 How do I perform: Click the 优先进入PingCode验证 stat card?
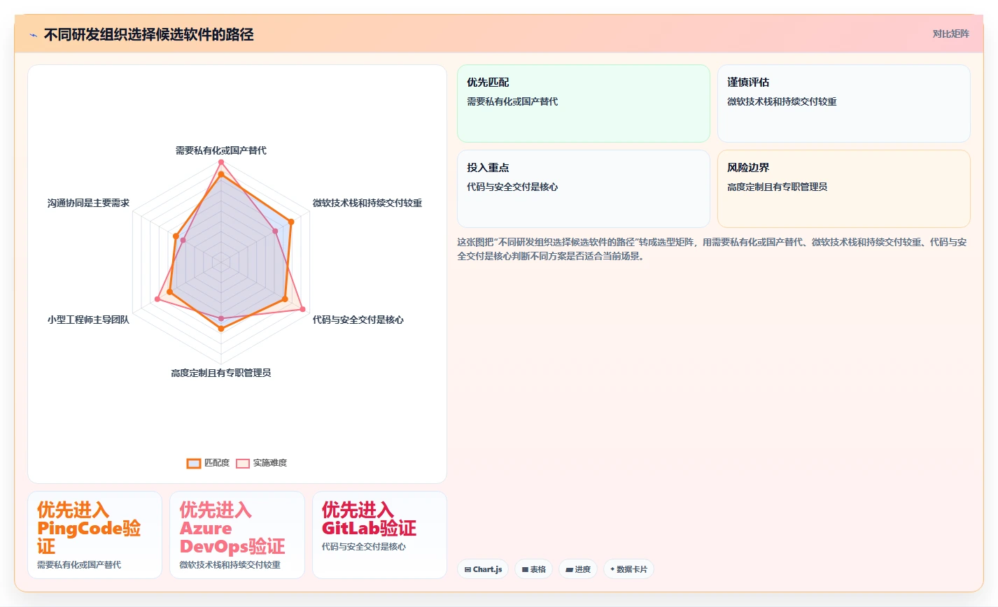(x=94, y=535)
